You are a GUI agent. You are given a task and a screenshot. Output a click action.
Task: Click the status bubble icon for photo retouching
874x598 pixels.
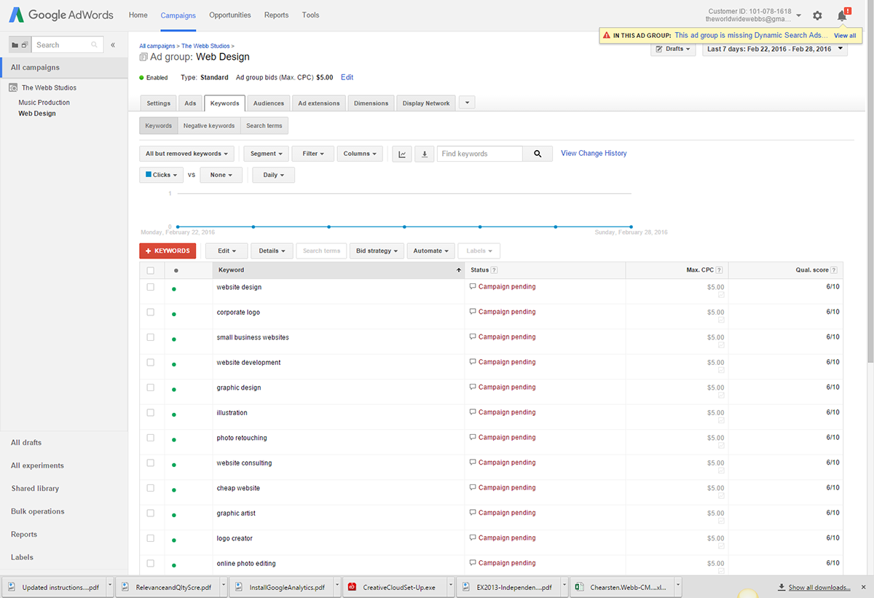[x=473, y=438]
